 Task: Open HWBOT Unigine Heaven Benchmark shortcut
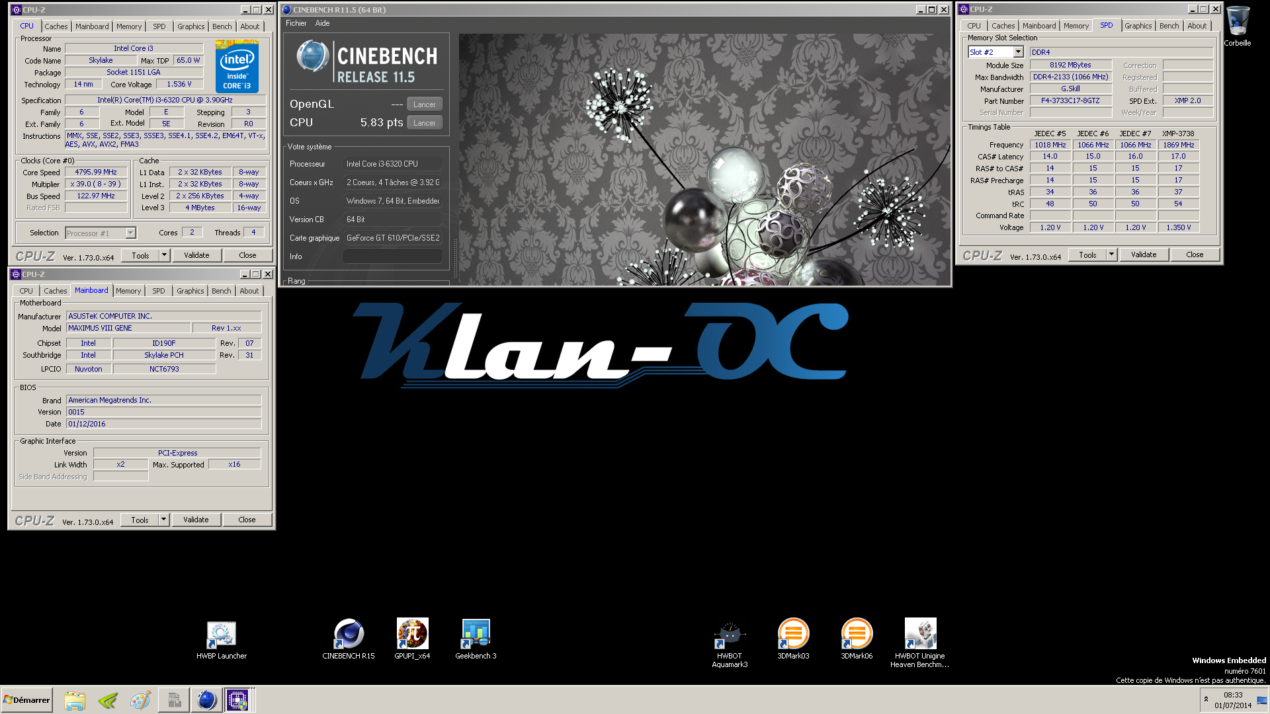tap(919, 643)
